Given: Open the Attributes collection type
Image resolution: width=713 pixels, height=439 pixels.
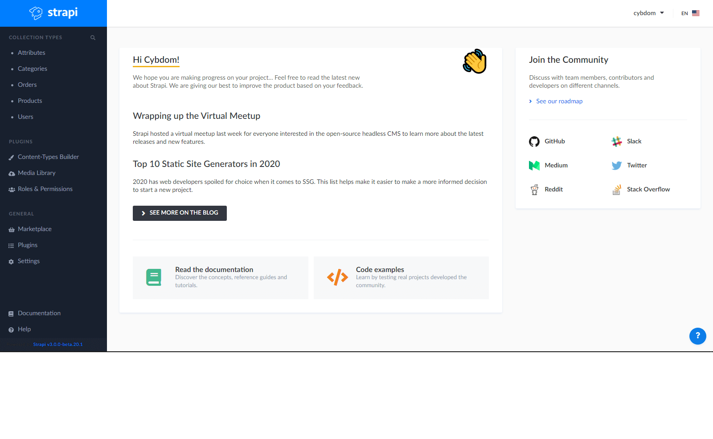Looking at the screenshot, I should 32,53.
